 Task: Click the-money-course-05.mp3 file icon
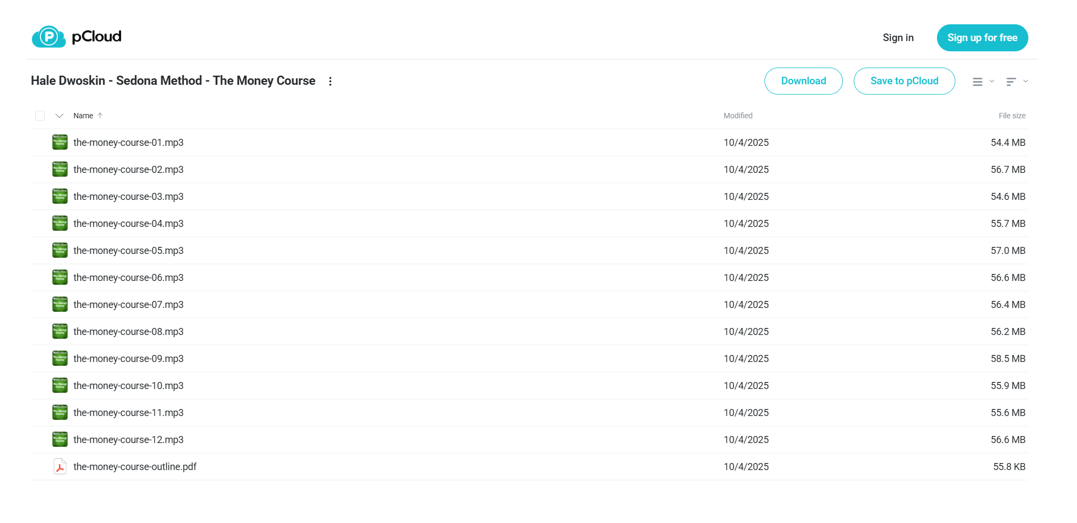pos(60,250)
